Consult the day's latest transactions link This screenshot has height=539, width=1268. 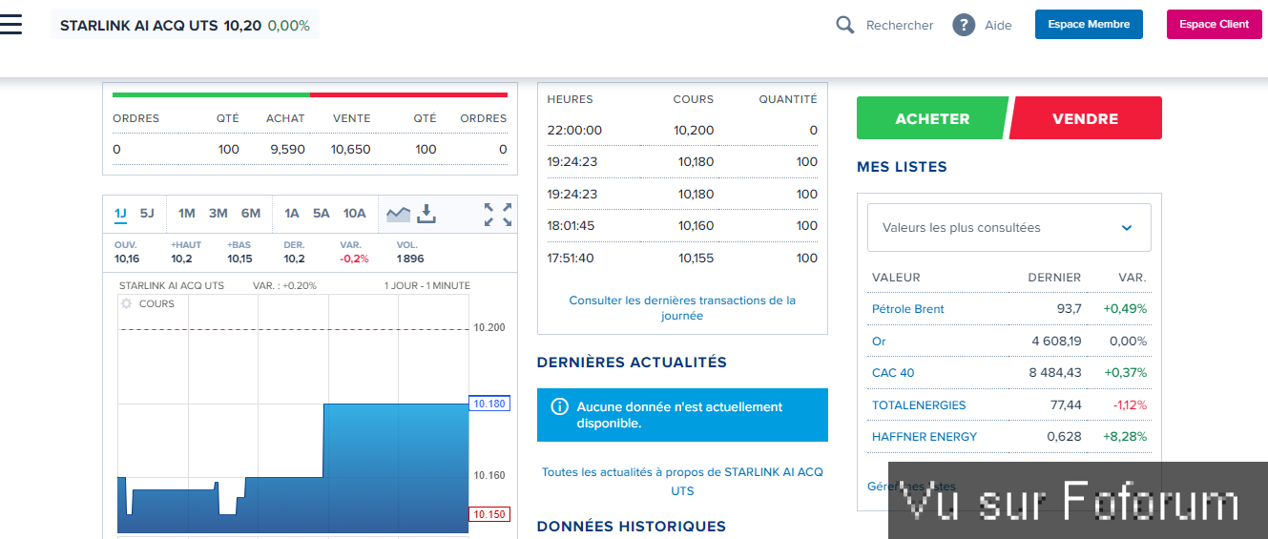click(x=682, y=307)
